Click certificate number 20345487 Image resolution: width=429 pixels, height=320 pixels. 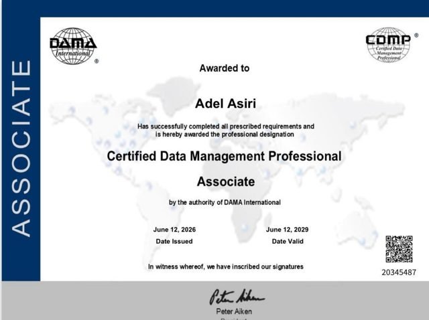(x=399, y=272)
